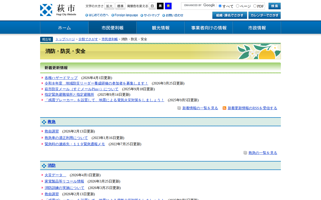
Task: Switch background color to blue
Action: click(x=168, y=6)
